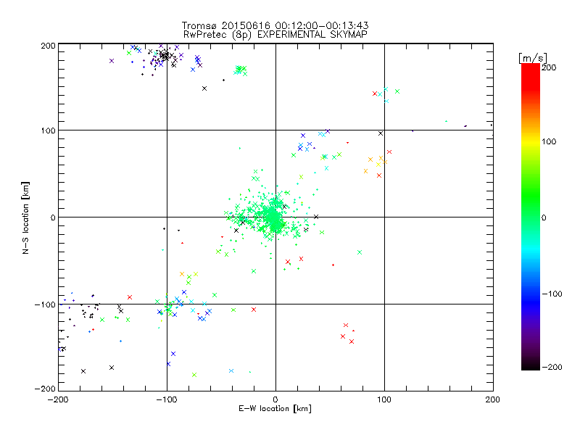Select the '-200' label on the colorbar
Image resolution: width=580 pixels, height=435 pixels.
pos(552,367)
